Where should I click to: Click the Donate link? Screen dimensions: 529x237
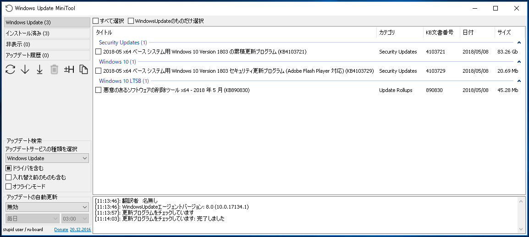[61, 230]
